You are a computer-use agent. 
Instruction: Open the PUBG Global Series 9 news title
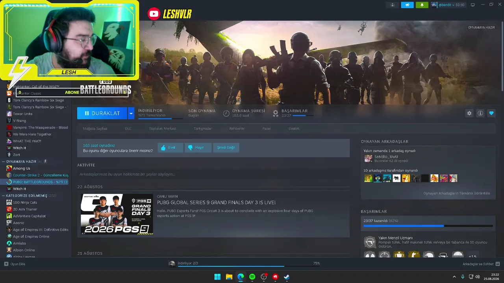coord(216,202)
